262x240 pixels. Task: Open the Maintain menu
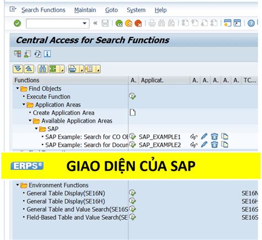click(85, 10)
